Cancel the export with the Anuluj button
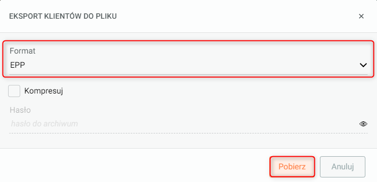This screenshot has height=182, width=377. click(342, 167)
